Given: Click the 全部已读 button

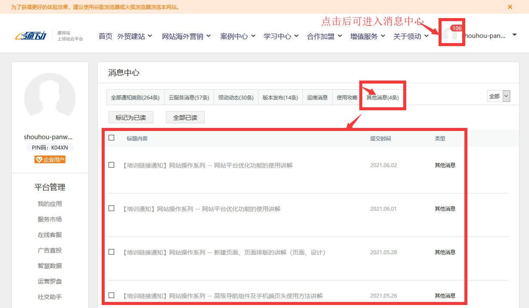Looking at the screenshot, I should [x=185, y=117].
